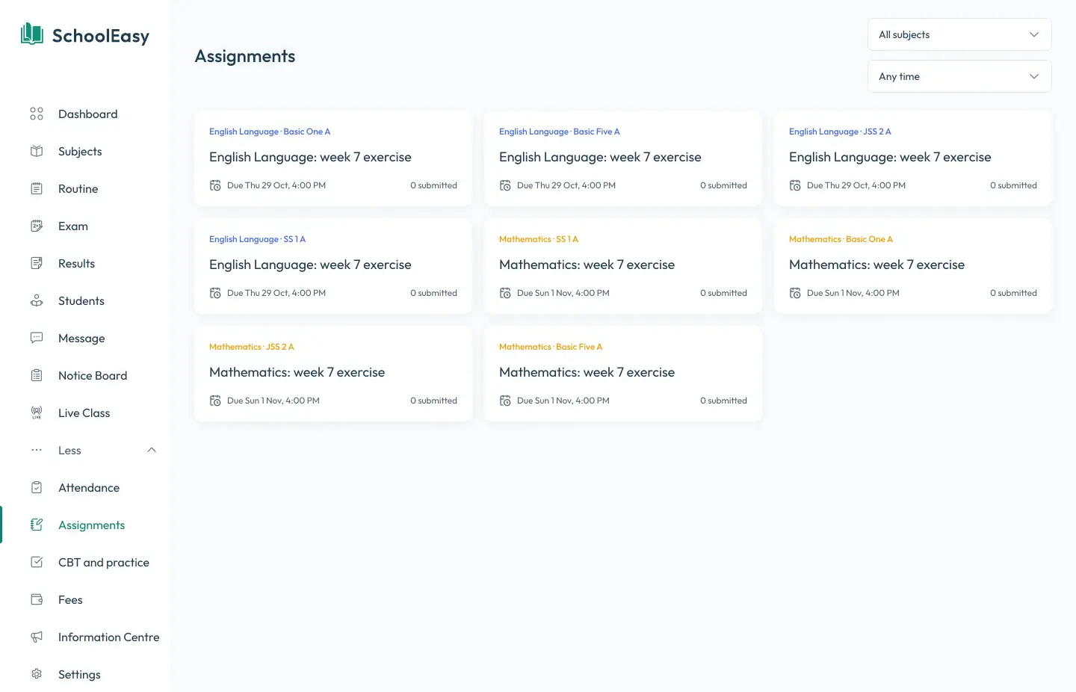This screenshot has height=692, width=1076.
Task: Click due-date calendar icon on Basic Five A English card
Action: coord(505,185)
